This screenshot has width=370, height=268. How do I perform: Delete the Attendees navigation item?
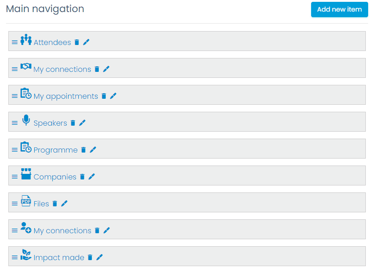(77, 42)
